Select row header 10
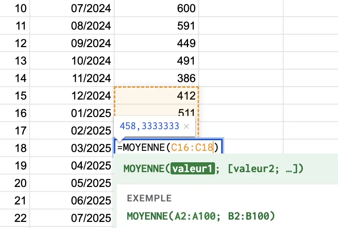338x228 pixels. 15,8
